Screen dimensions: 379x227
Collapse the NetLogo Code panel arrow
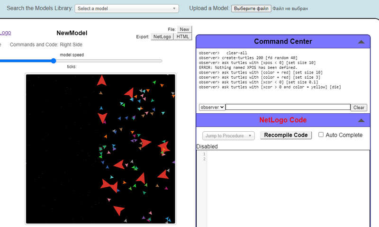361,120
